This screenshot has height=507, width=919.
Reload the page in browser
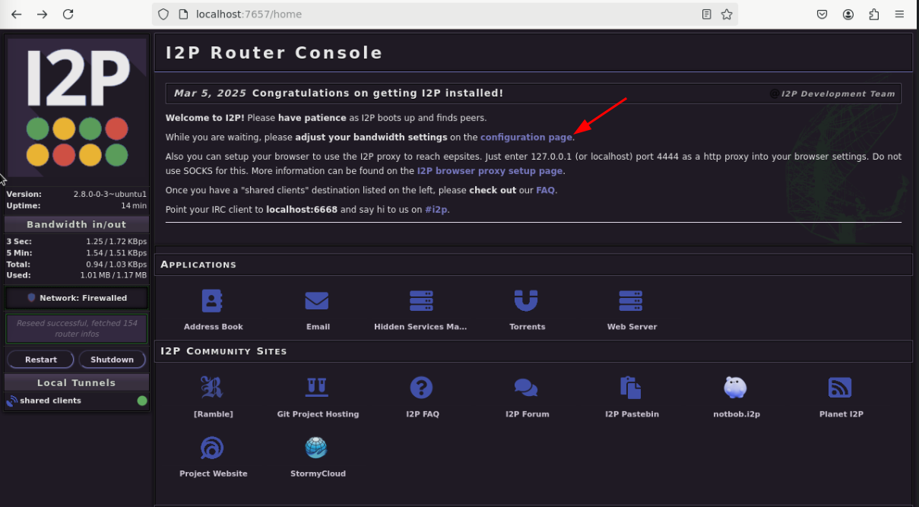[68, 14]
